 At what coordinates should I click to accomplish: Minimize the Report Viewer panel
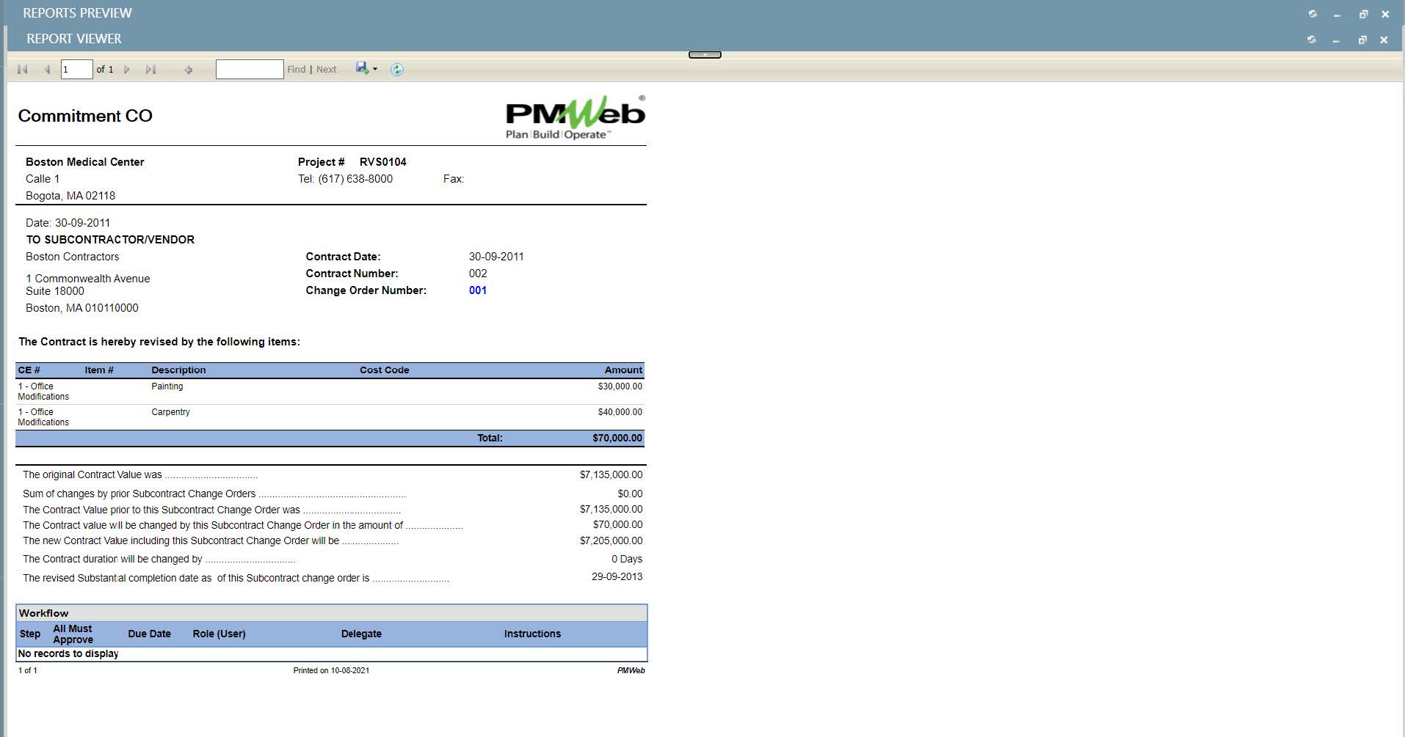tap(1336, 40)
